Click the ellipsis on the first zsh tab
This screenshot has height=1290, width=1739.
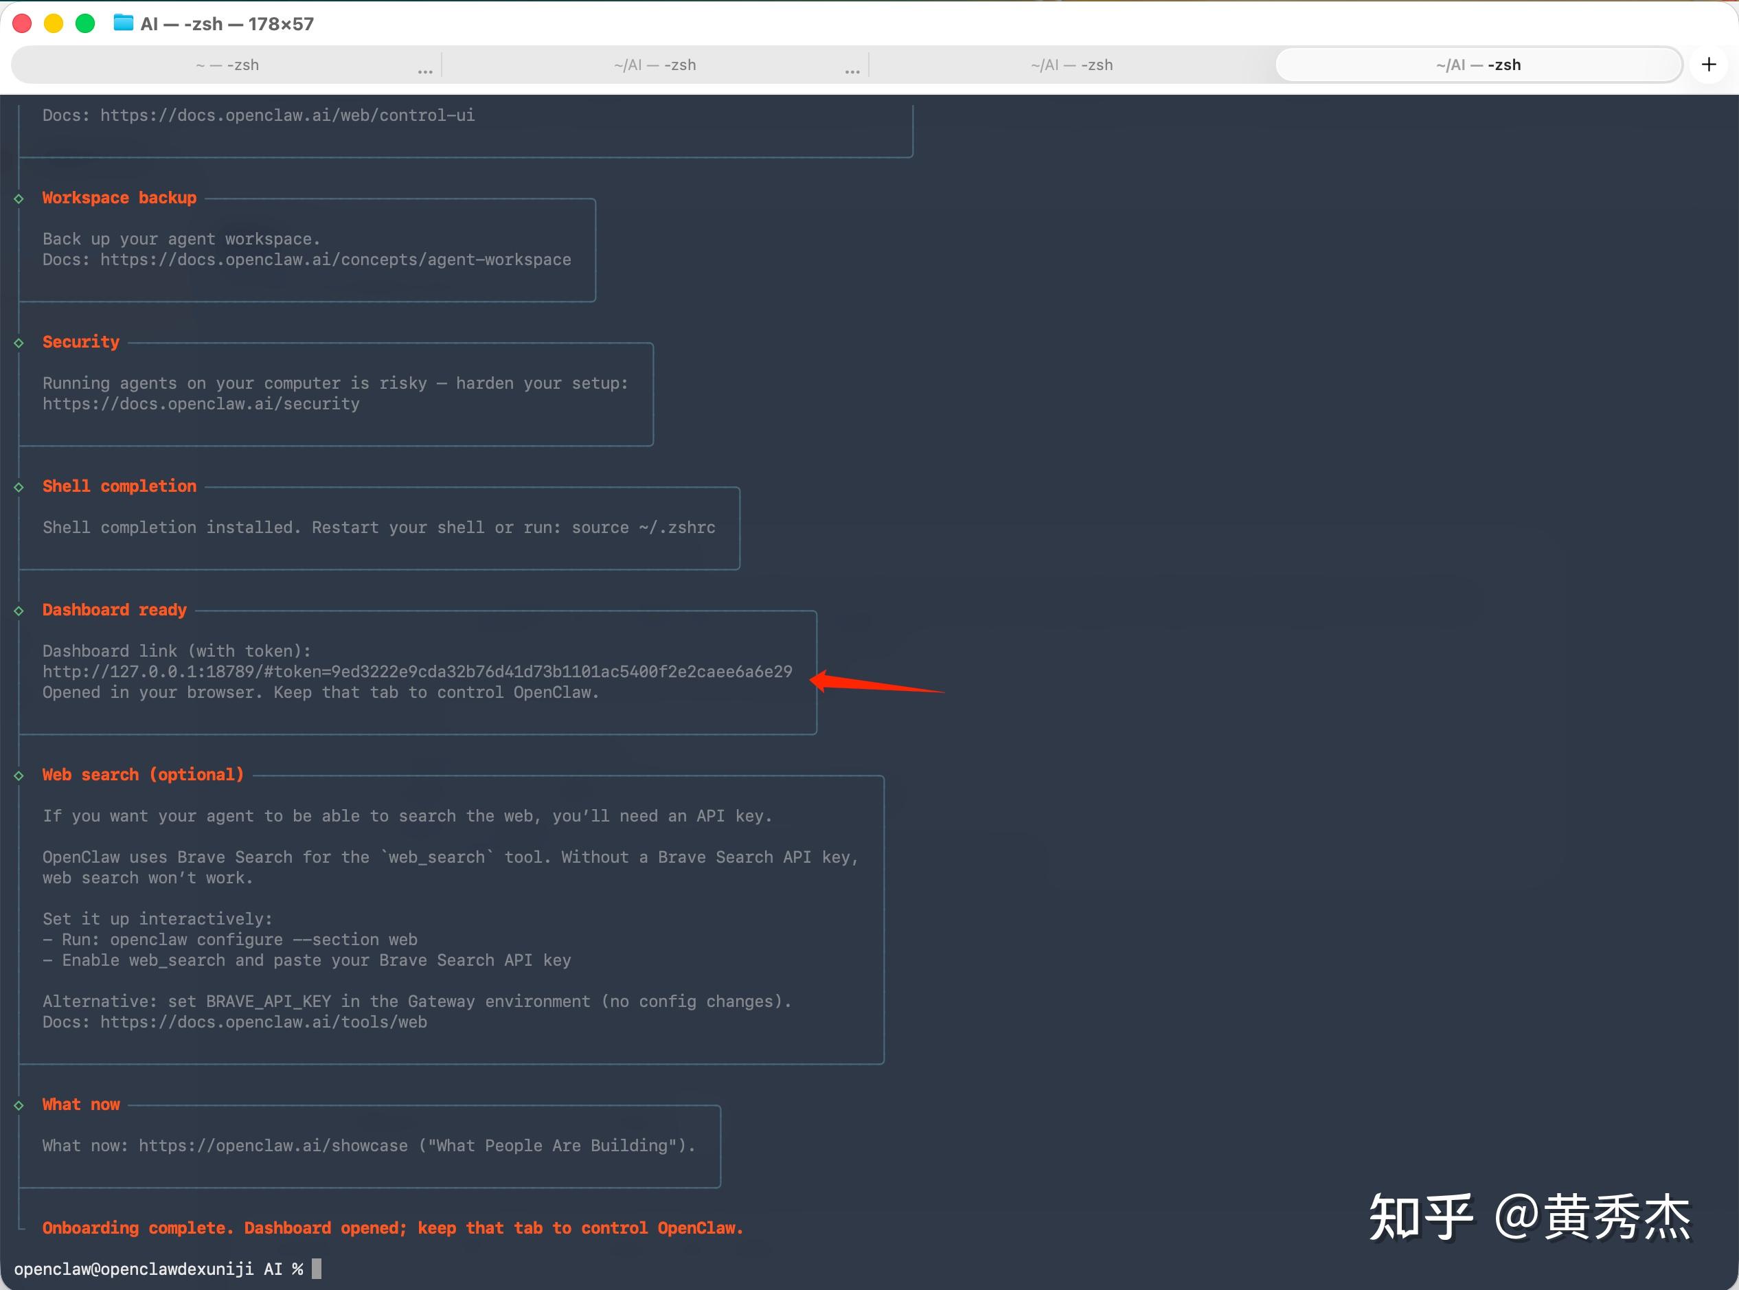(x=425, y=71)
